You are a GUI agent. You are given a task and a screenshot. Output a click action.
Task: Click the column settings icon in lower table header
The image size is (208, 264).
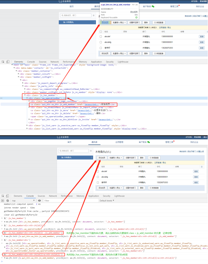202,167
